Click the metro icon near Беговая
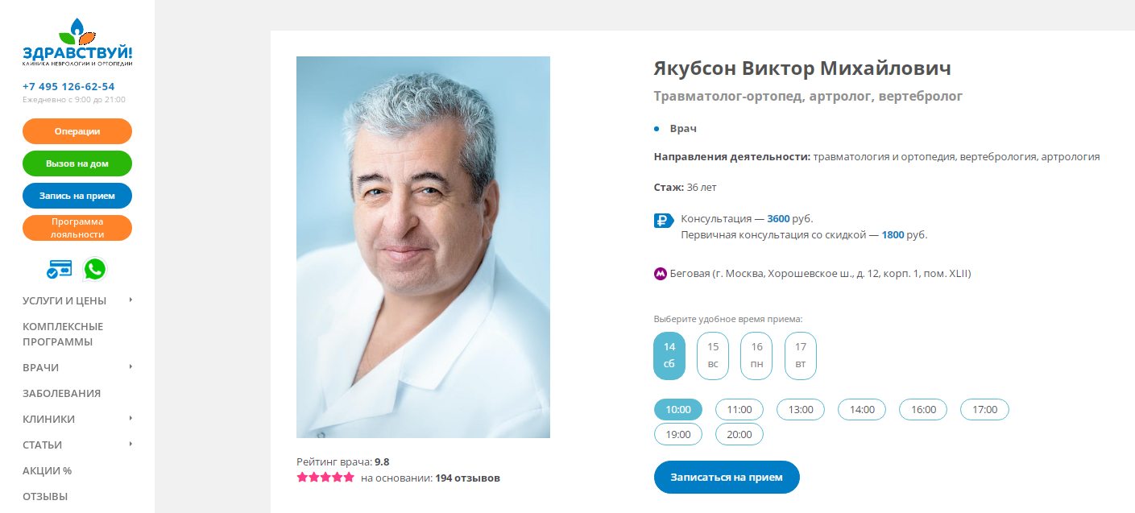 (x=661, y=274)
